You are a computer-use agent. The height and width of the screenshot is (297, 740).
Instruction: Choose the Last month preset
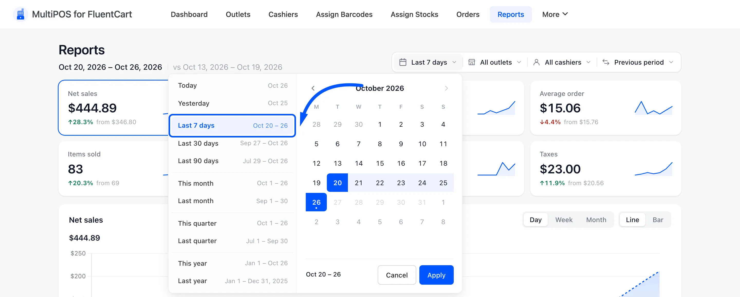(232, 201)
